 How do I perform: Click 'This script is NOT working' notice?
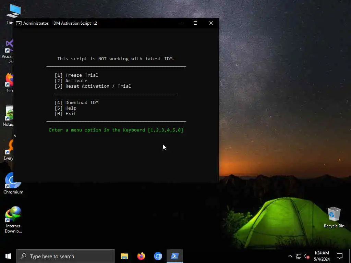coord(116,59)
